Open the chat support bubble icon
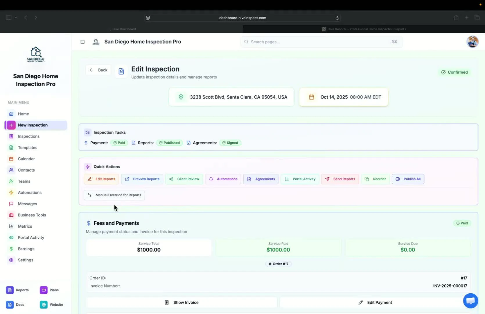Screen dimensions: 485x314 click(470, 301)
